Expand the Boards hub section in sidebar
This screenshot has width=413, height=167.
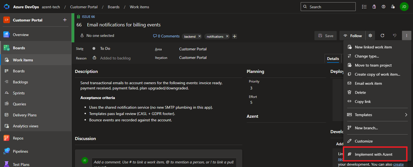[36, 48]
